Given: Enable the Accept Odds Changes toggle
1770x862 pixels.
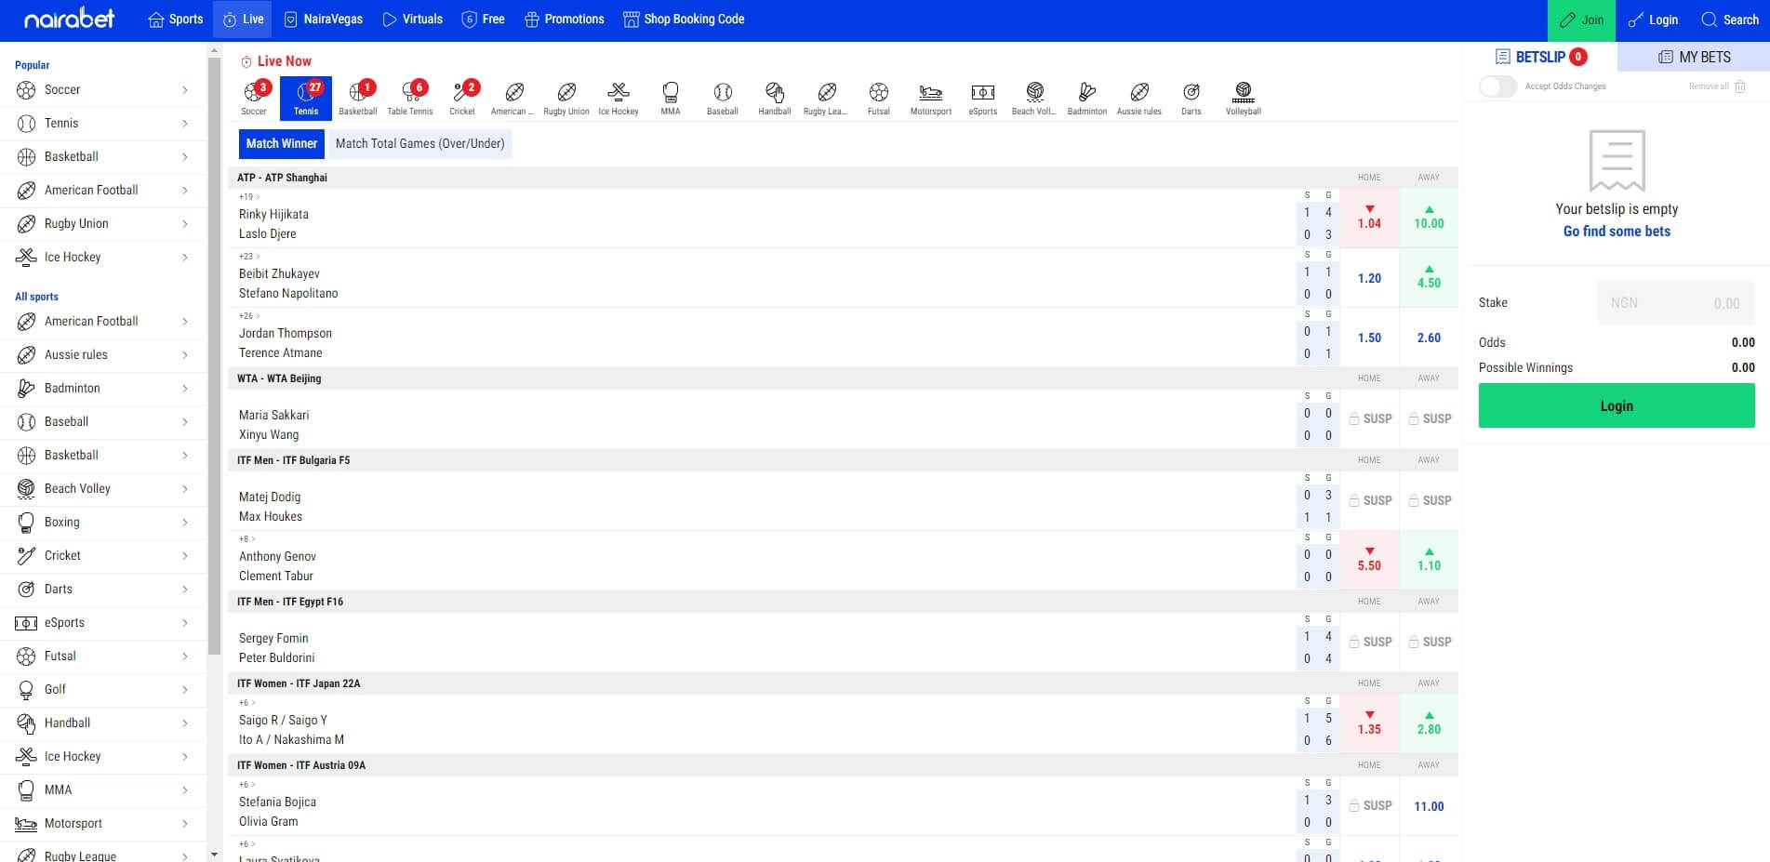Looking at the screenshot, I should [1497, 86].
